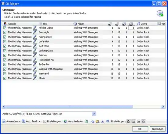Uncheck the Science track checkbox
This screenshot has width=168, height=134.
tap(5, 55)
